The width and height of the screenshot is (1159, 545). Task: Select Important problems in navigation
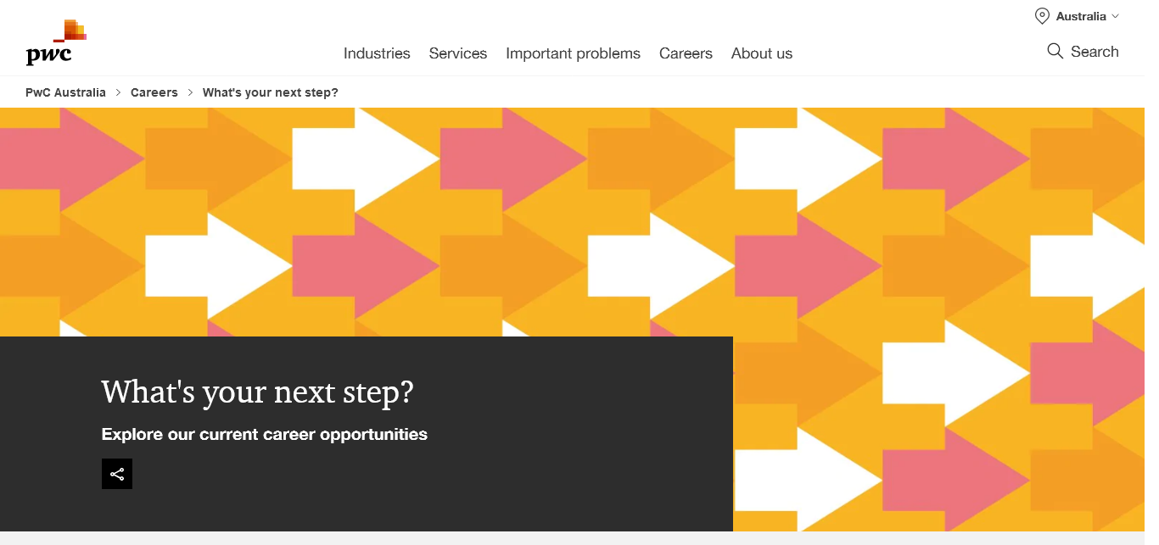click(x=573, y=53)
